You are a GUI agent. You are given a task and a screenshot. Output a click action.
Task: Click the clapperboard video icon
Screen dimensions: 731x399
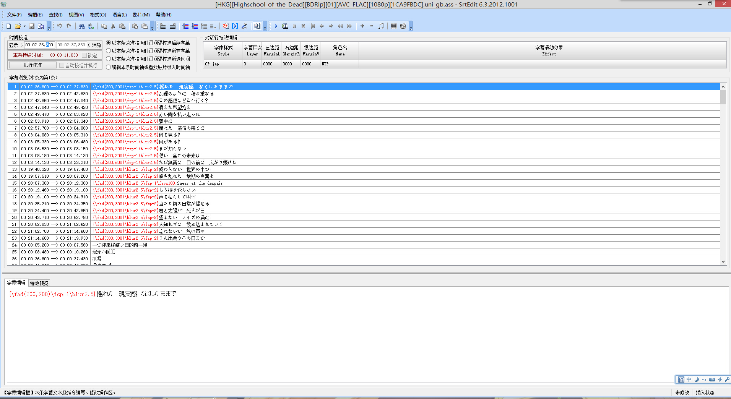(x=403, y=26)
